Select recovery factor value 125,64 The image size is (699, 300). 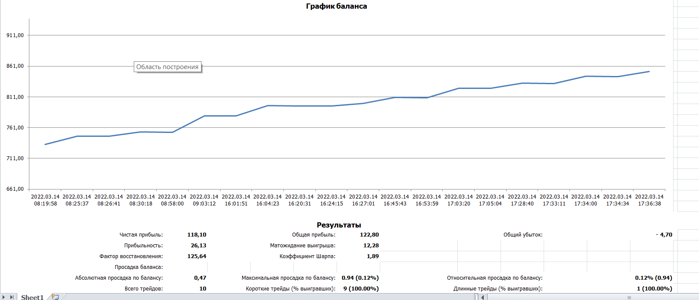197,256
